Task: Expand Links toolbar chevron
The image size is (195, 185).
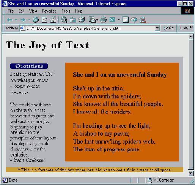Action: (192, 27)
